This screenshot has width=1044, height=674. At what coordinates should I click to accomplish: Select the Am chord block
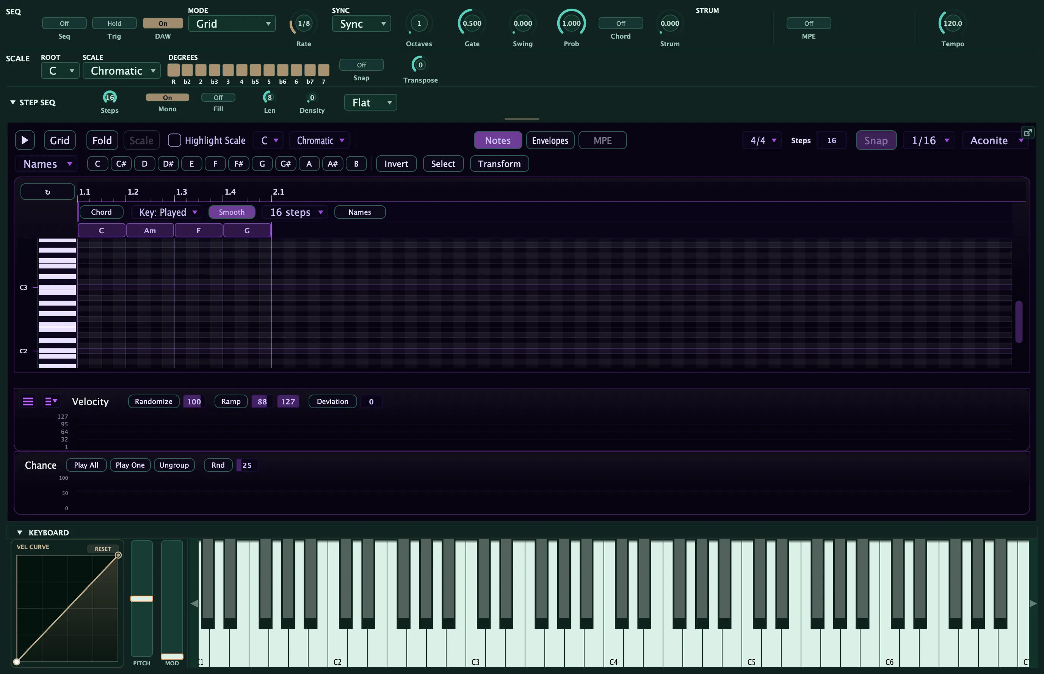tap(150, 231)
